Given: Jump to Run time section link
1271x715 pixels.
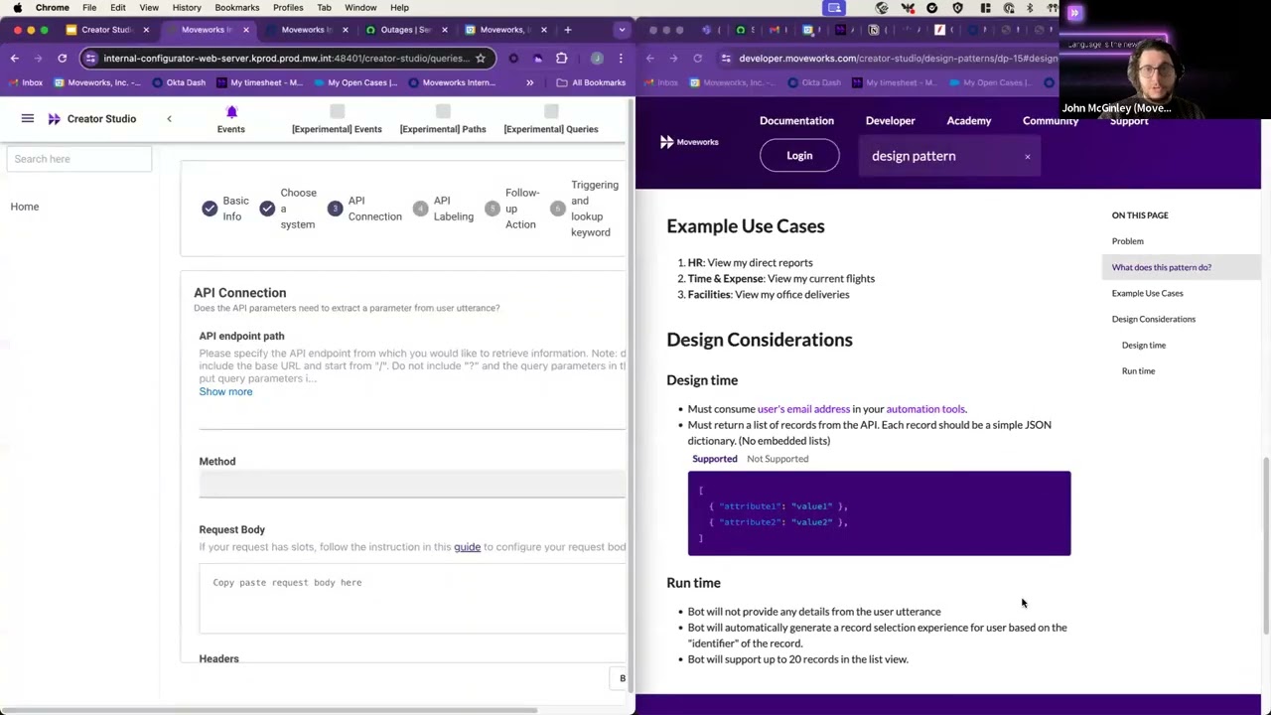Looking at the screenshot, I should [1138, 370].
